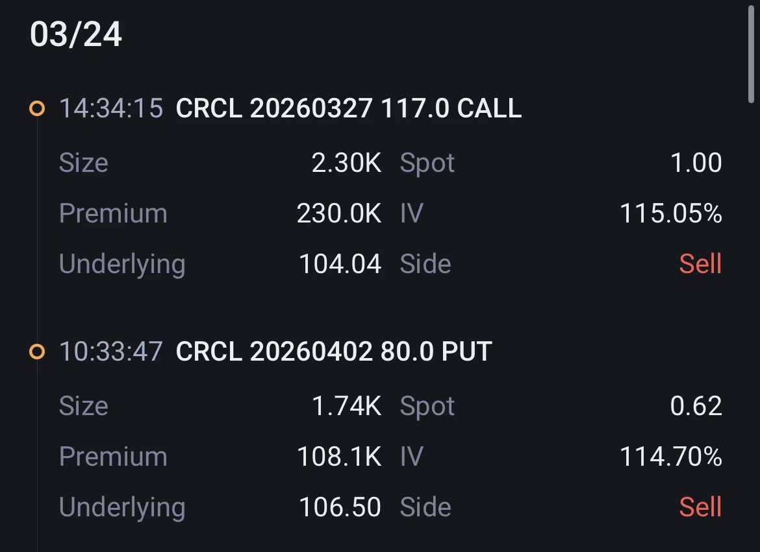760x552 pixels.
Task: Click the Underlying value 106.50
Action: coord(340,507)
